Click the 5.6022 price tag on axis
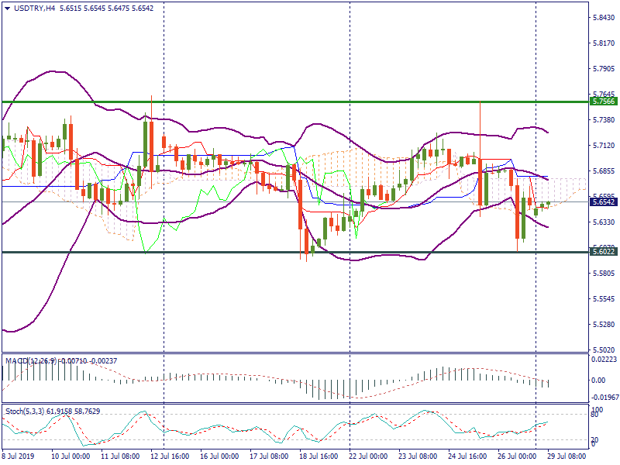Viewport: 620px width, 465px height. (x=603, y=252)
